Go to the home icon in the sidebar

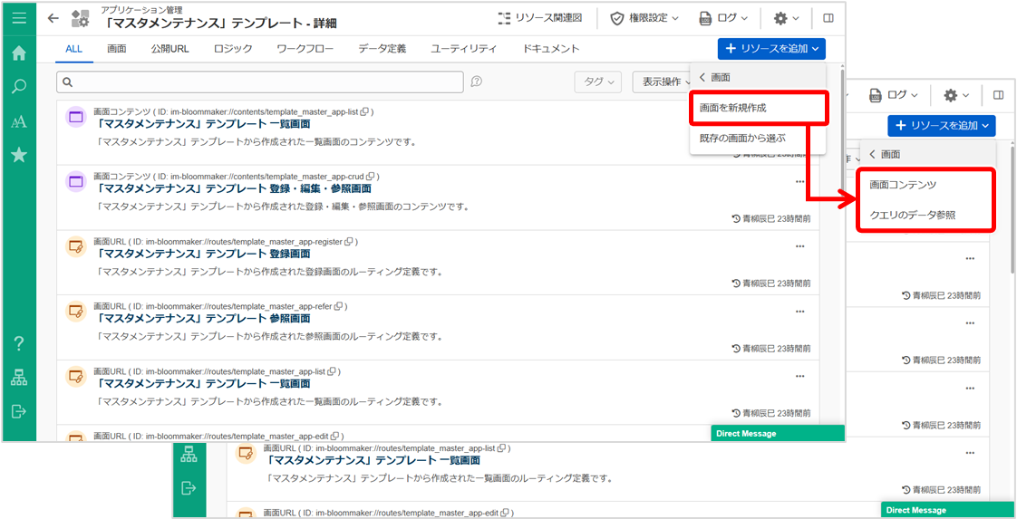[19, 53]
